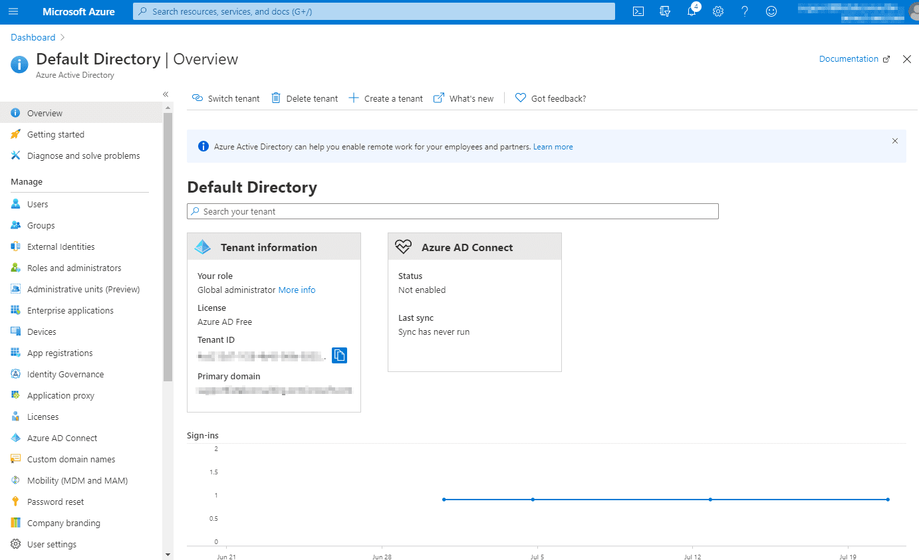Launch Cloud Shell from the top bar

638,11
